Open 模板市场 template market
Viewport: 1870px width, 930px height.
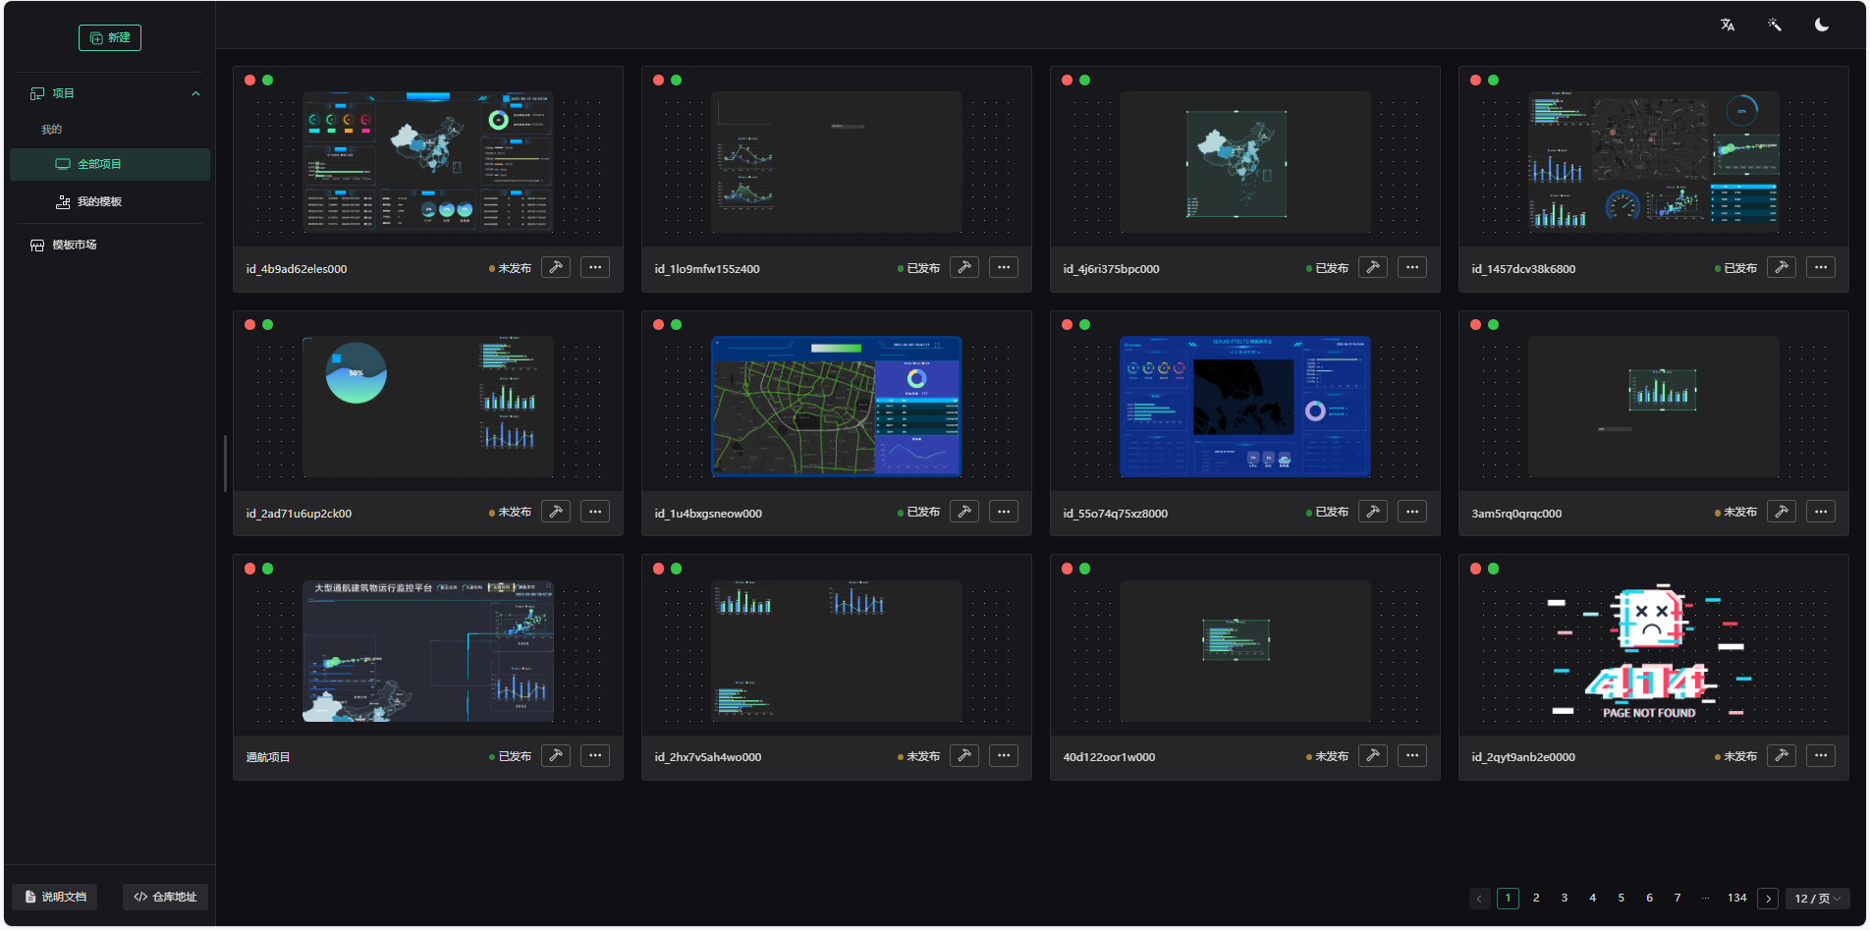pyautogui.click(x=74, y=245)
